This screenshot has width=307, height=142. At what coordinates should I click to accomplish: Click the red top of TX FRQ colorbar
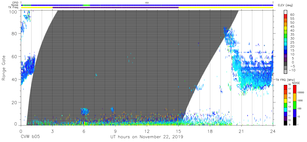(285, 87)
